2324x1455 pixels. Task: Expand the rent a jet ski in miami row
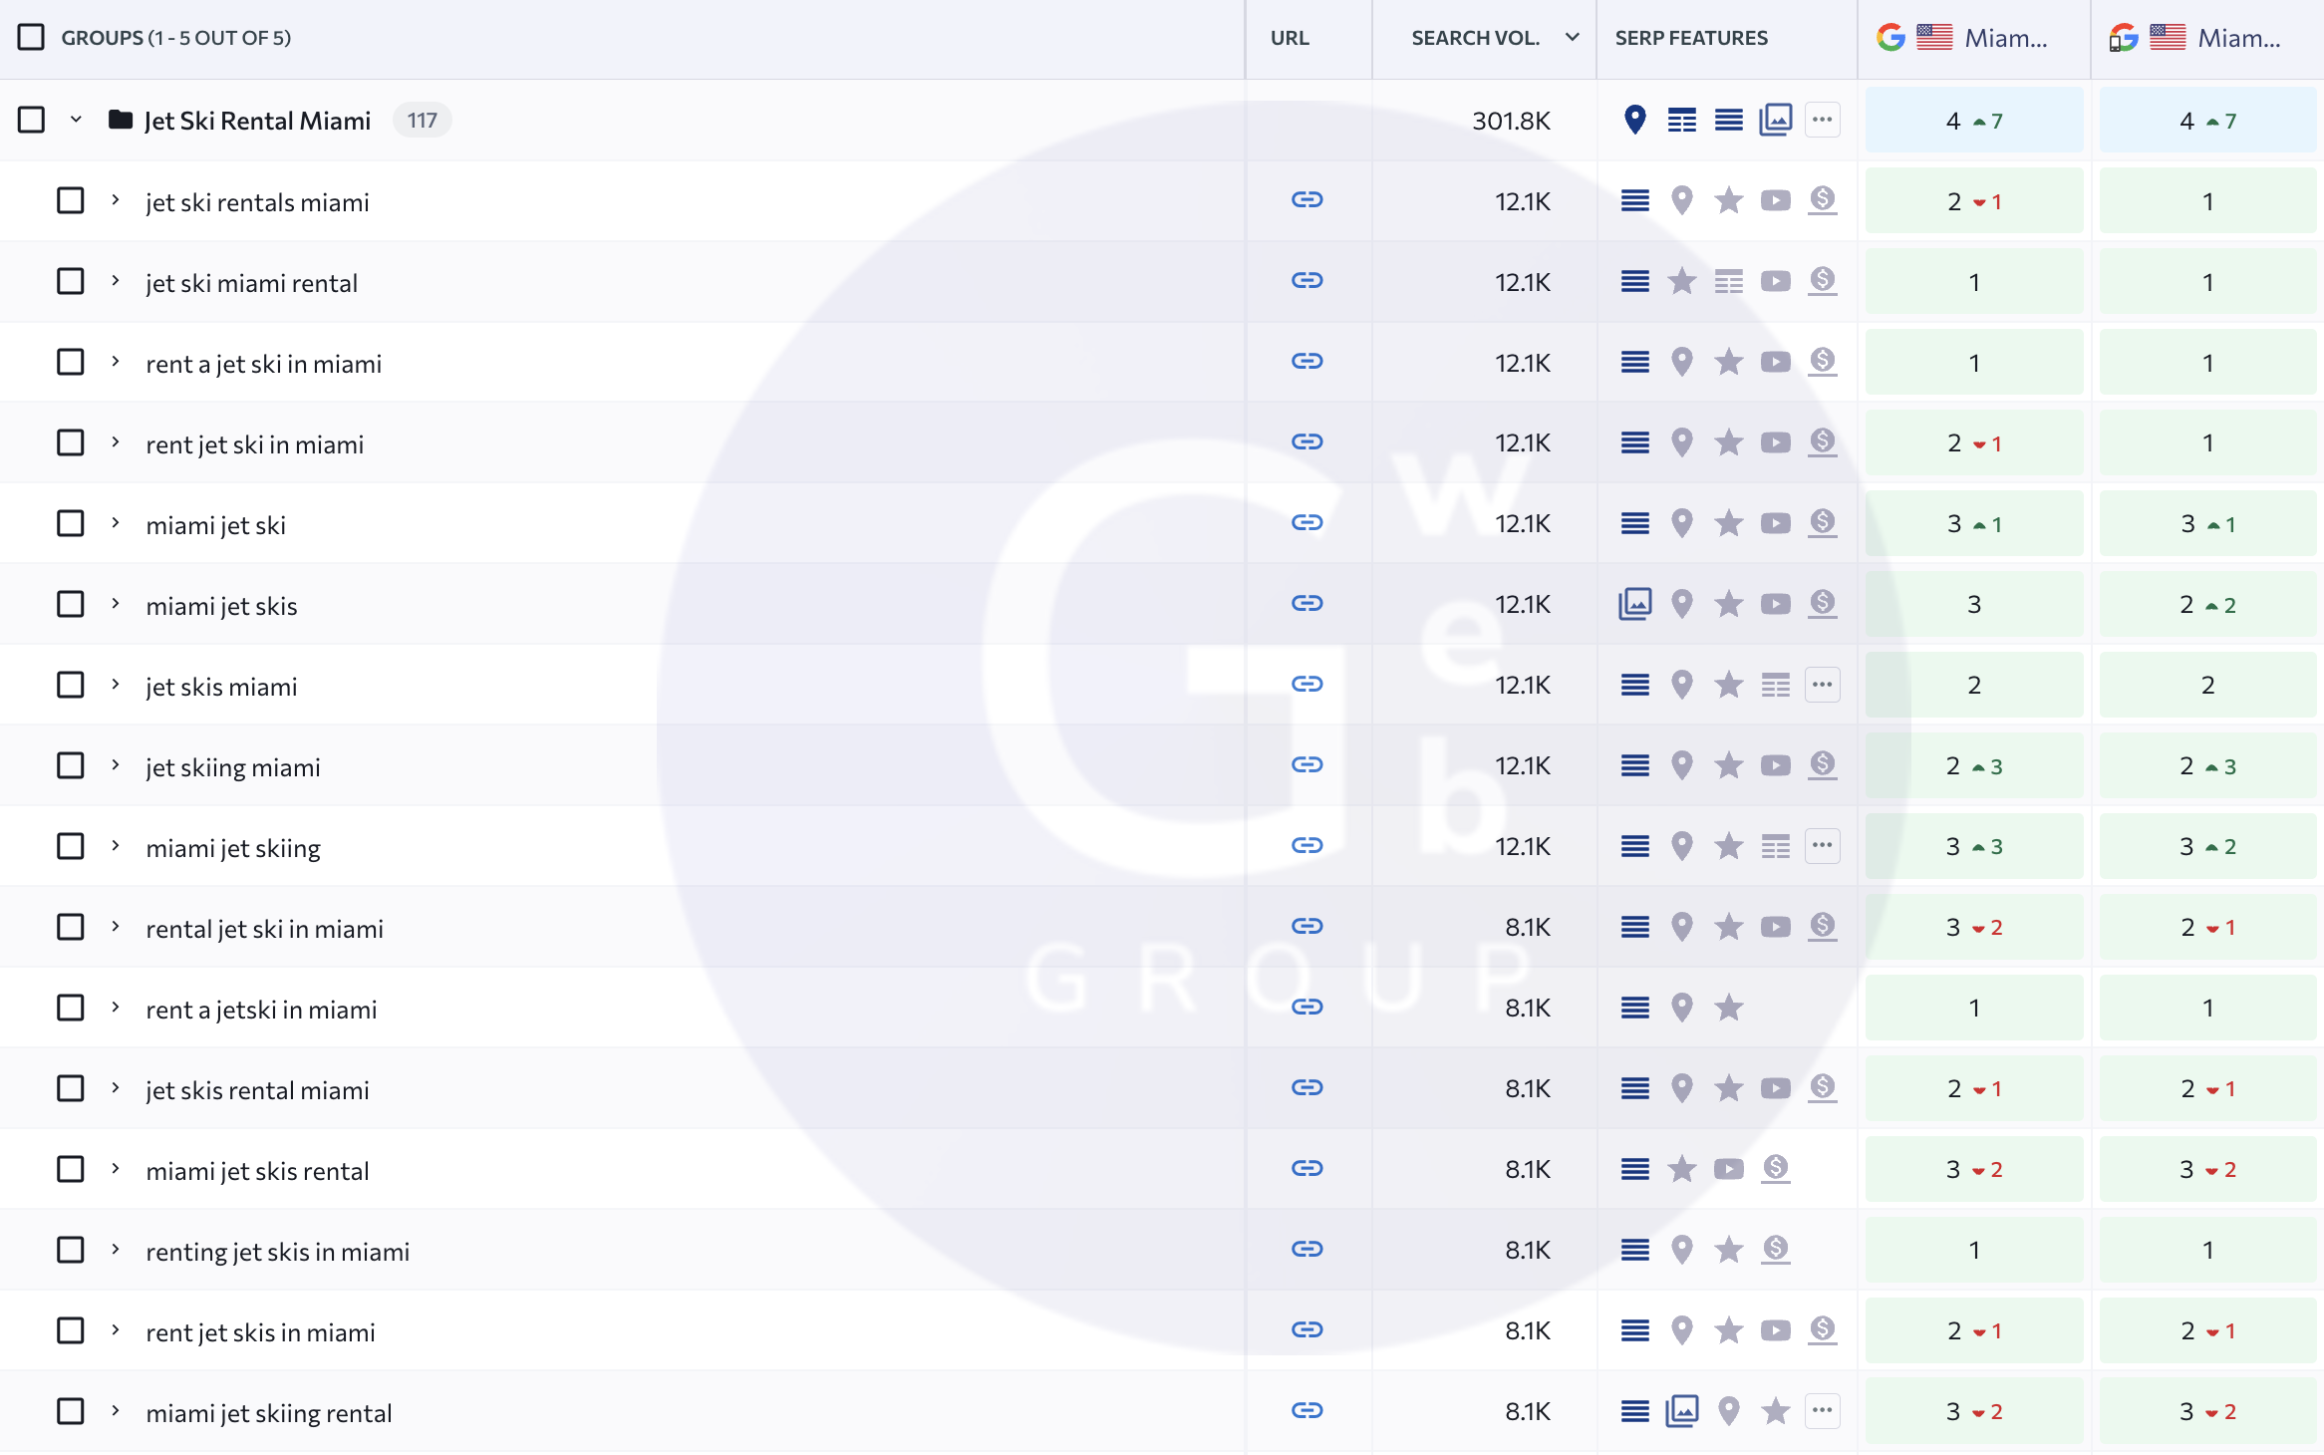tap(116, 362)
